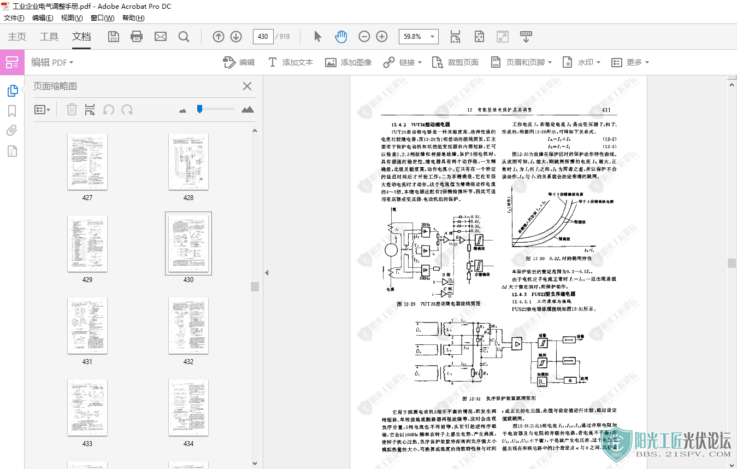This screenshot has width=737, height=469.
Task: Switch to the 工具 tab
Action: coord(49,37)
